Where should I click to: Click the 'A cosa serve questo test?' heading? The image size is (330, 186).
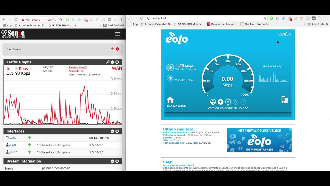click(x=178, y=165)
